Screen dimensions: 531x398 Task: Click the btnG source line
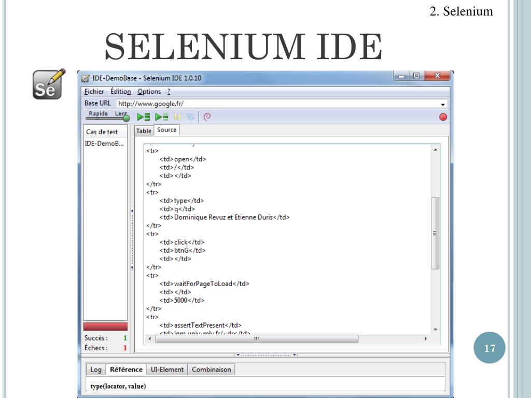click(x=183, y=250)
